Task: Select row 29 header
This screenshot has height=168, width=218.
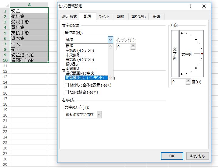Action: [5, 164]
